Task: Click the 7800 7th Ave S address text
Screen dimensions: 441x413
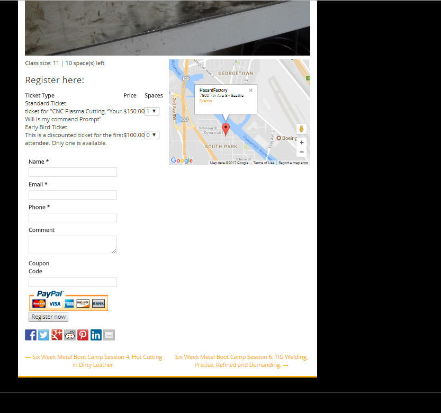Action: click(x=222, y=95)
